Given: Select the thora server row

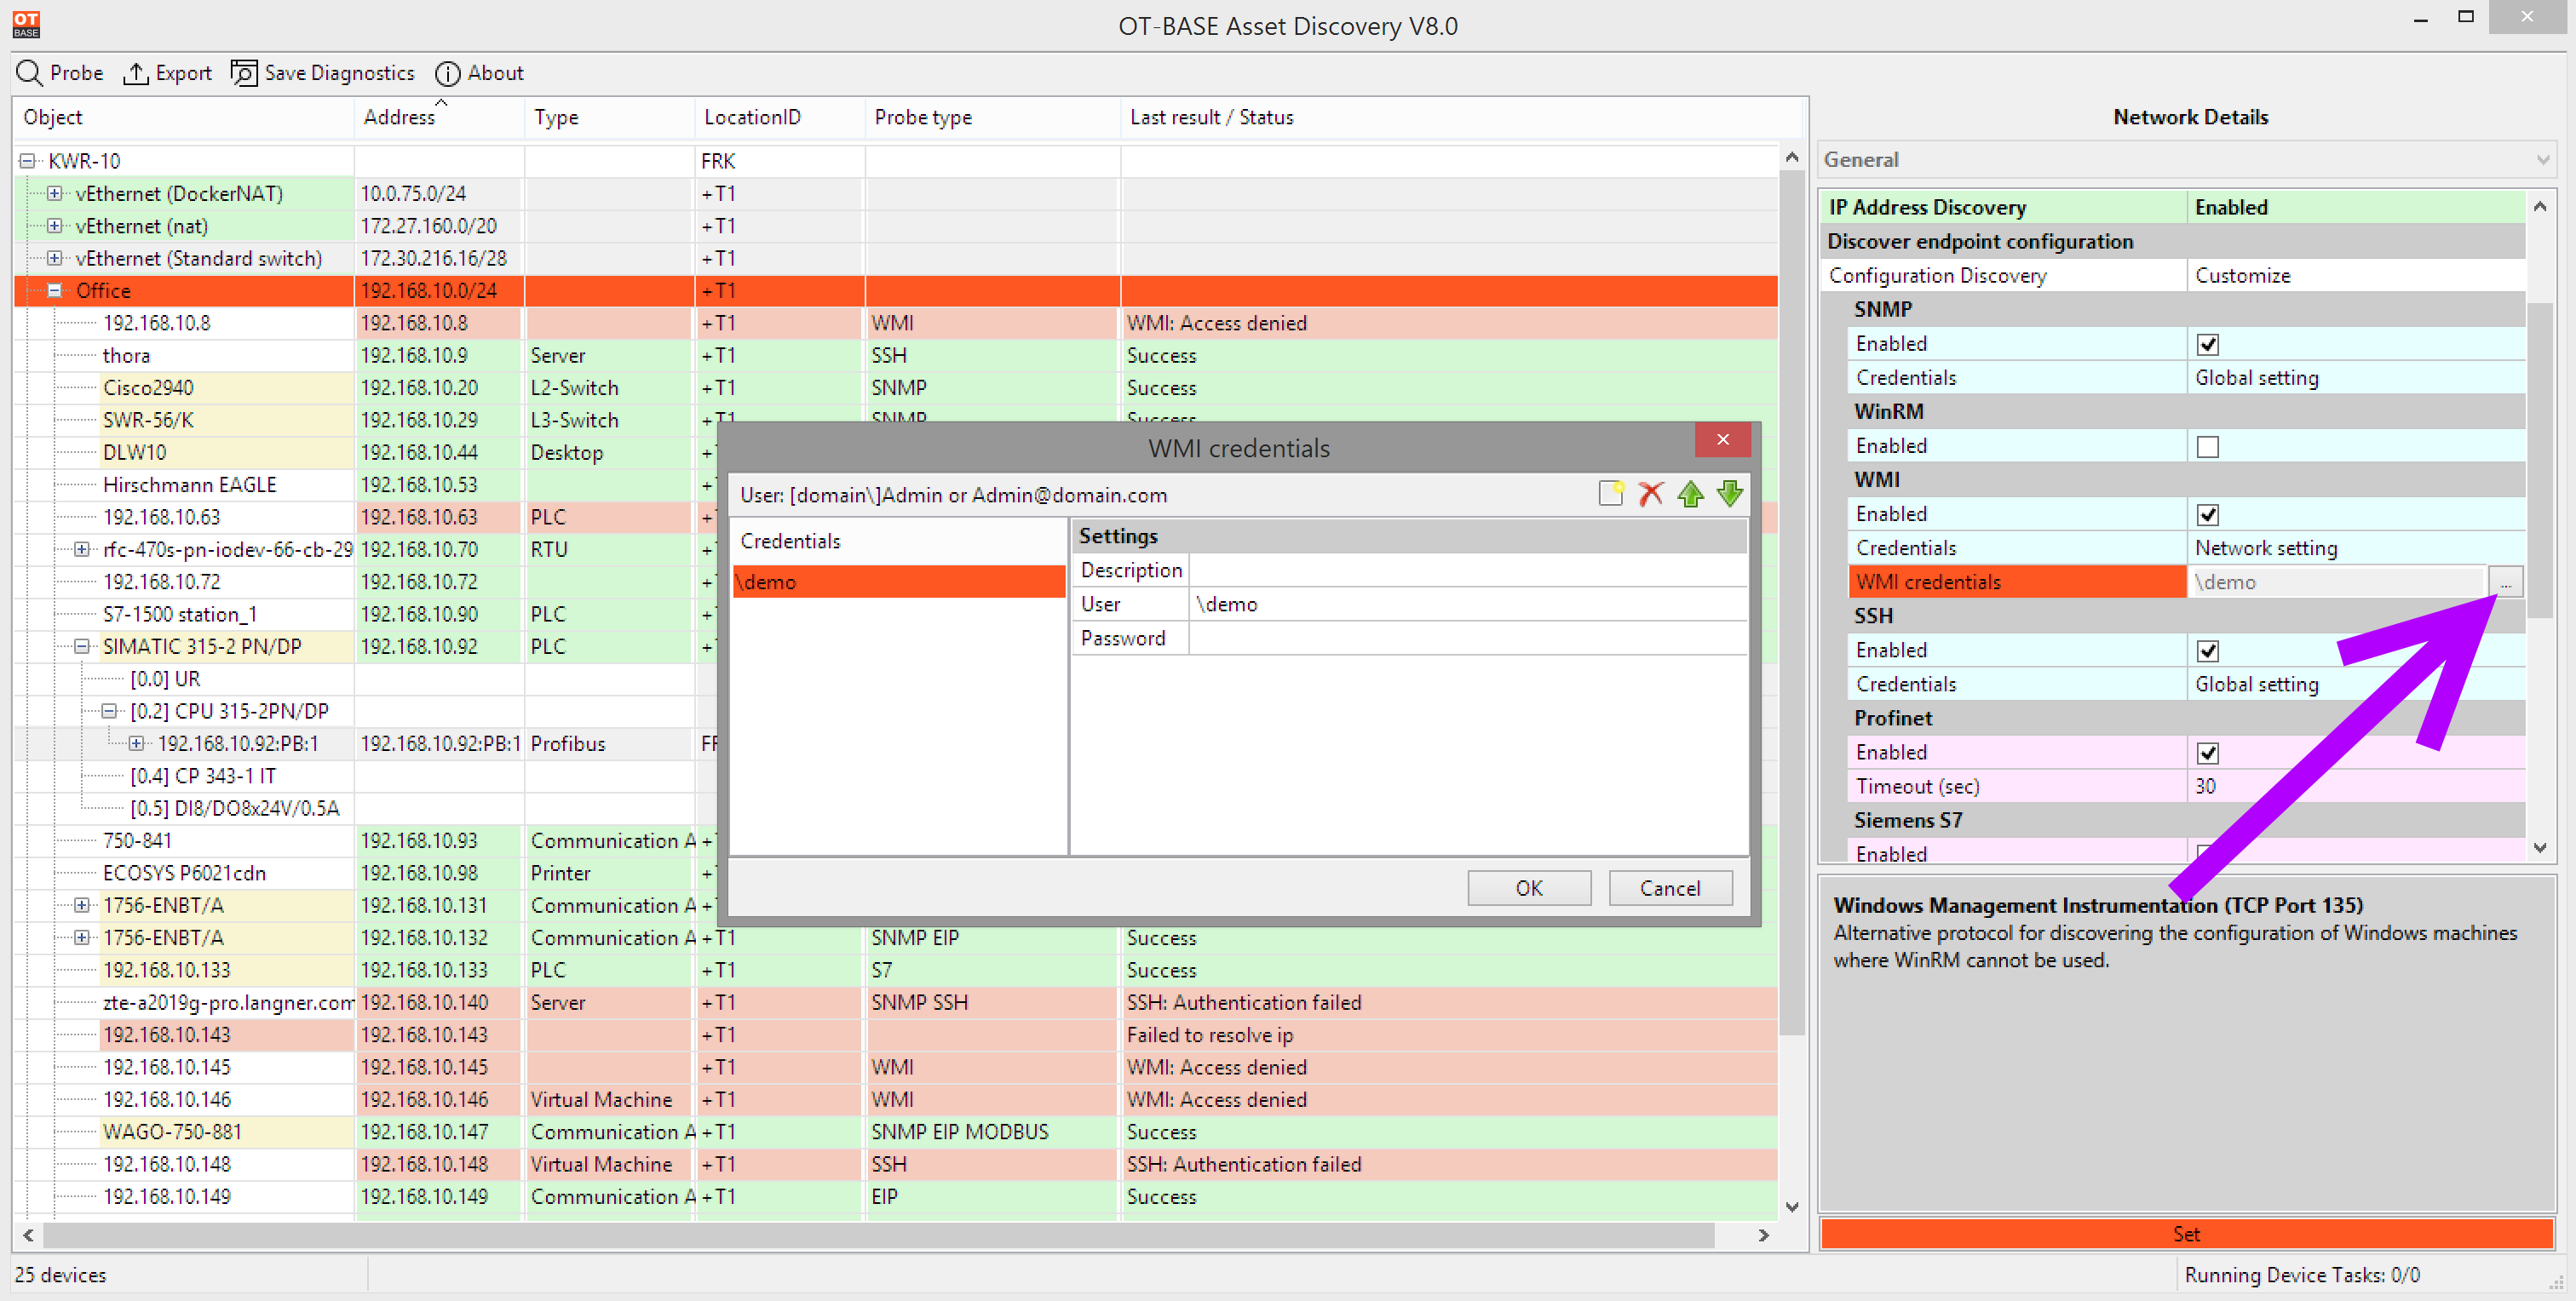Looking at the screenshot, I should coord(896,356).
